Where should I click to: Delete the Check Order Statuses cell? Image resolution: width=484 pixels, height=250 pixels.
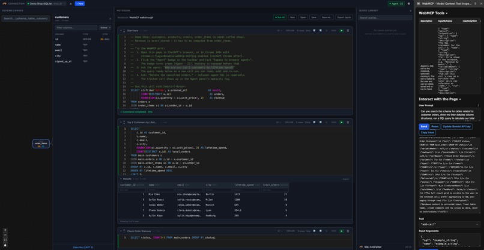[x=348, y=231]
